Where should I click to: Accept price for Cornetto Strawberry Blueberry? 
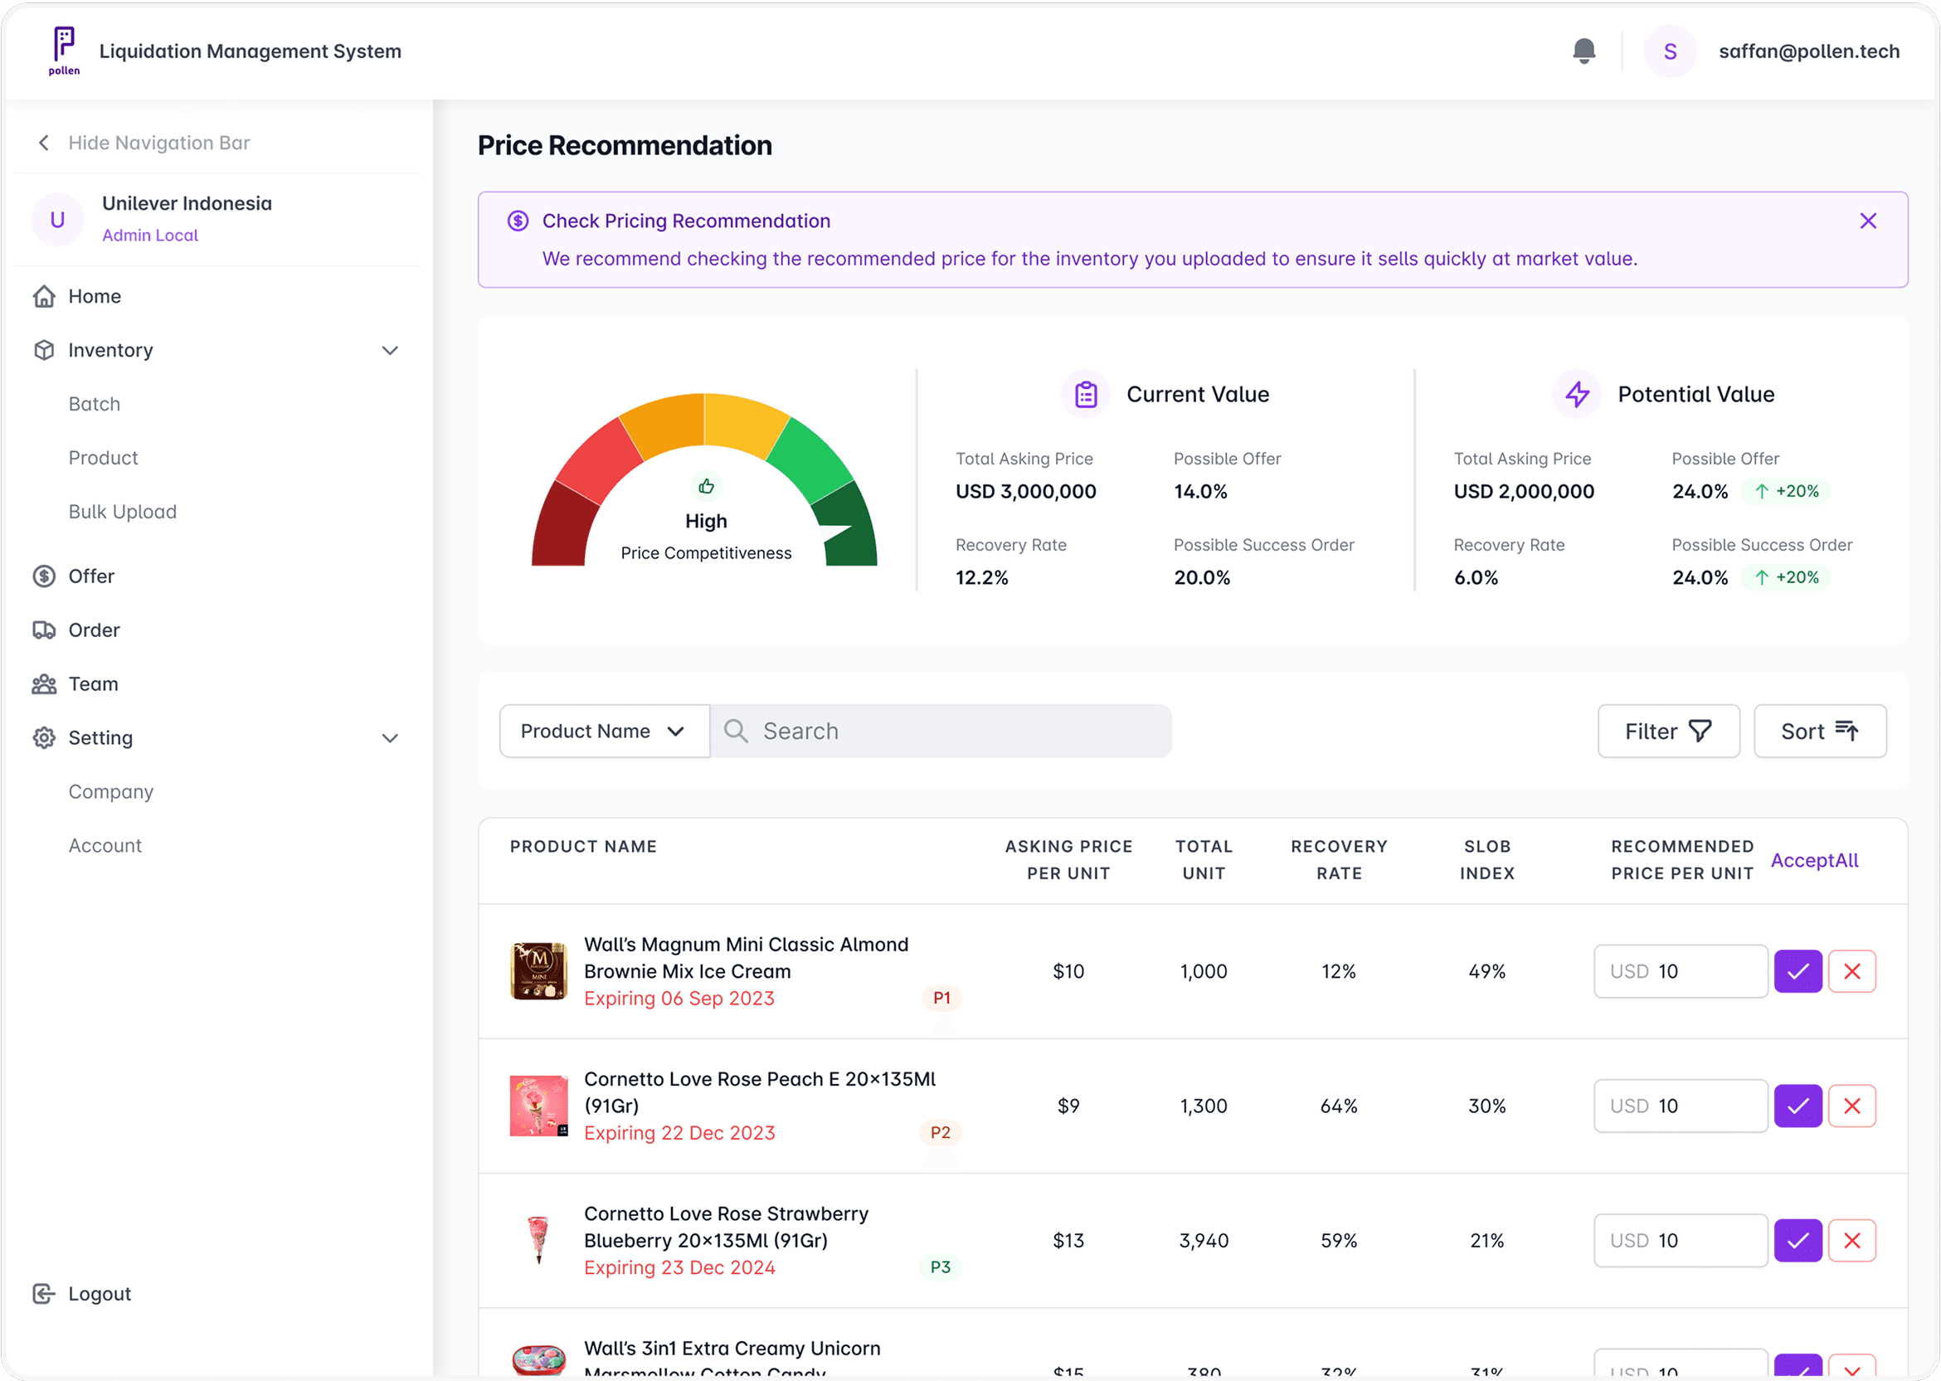1797,1240
